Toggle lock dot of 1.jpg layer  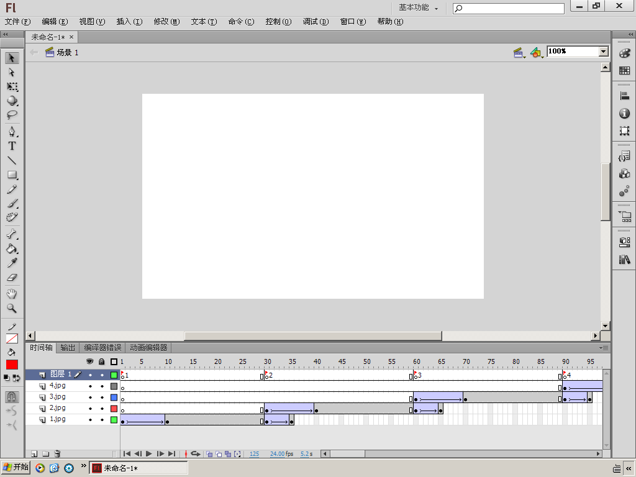point(102,420)
